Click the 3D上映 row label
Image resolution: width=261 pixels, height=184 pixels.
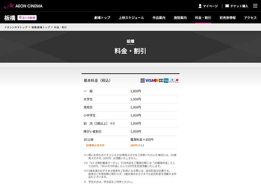pyautogui.click(x=88, y=140)
